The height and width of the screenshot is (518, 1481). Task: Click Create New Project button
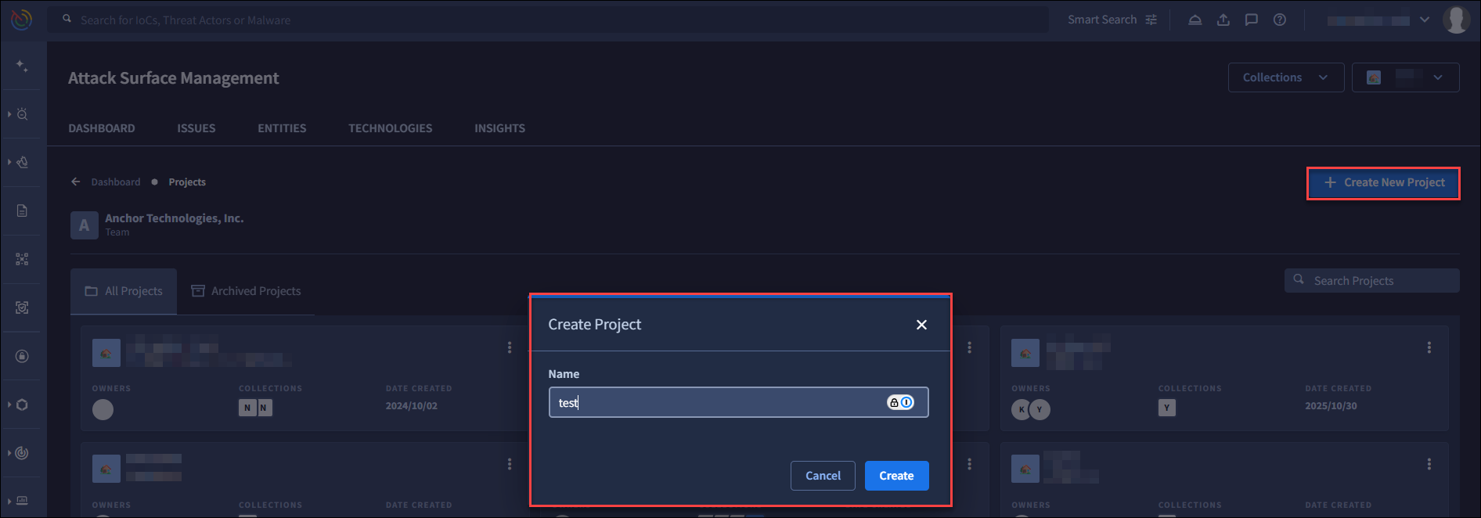click(x=1383, y=182)
